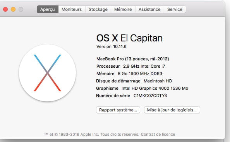Select the Aperçu tab
The height and width of the screenshot is (142, 230).
48,9
